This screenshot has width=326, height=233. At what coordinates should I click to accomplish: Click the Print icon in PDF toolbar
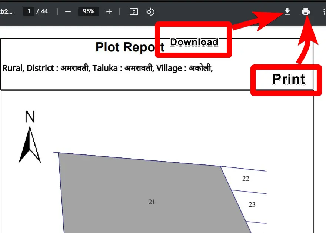[306, 12]
